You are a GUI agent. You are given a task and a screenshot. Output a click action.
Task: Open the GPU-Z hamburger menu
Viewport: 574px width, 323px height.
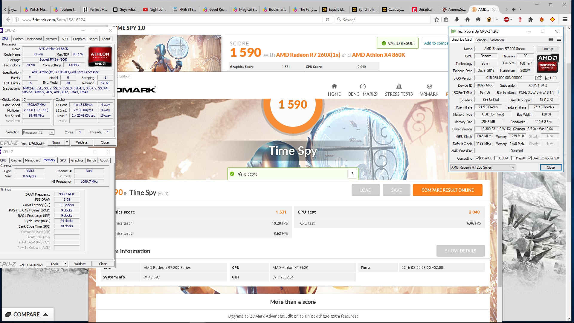coord(559,39)
